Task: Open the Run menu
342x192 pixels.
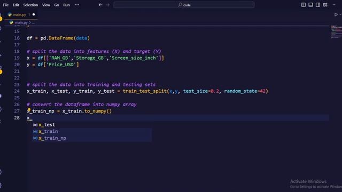Action: point(66,5)
